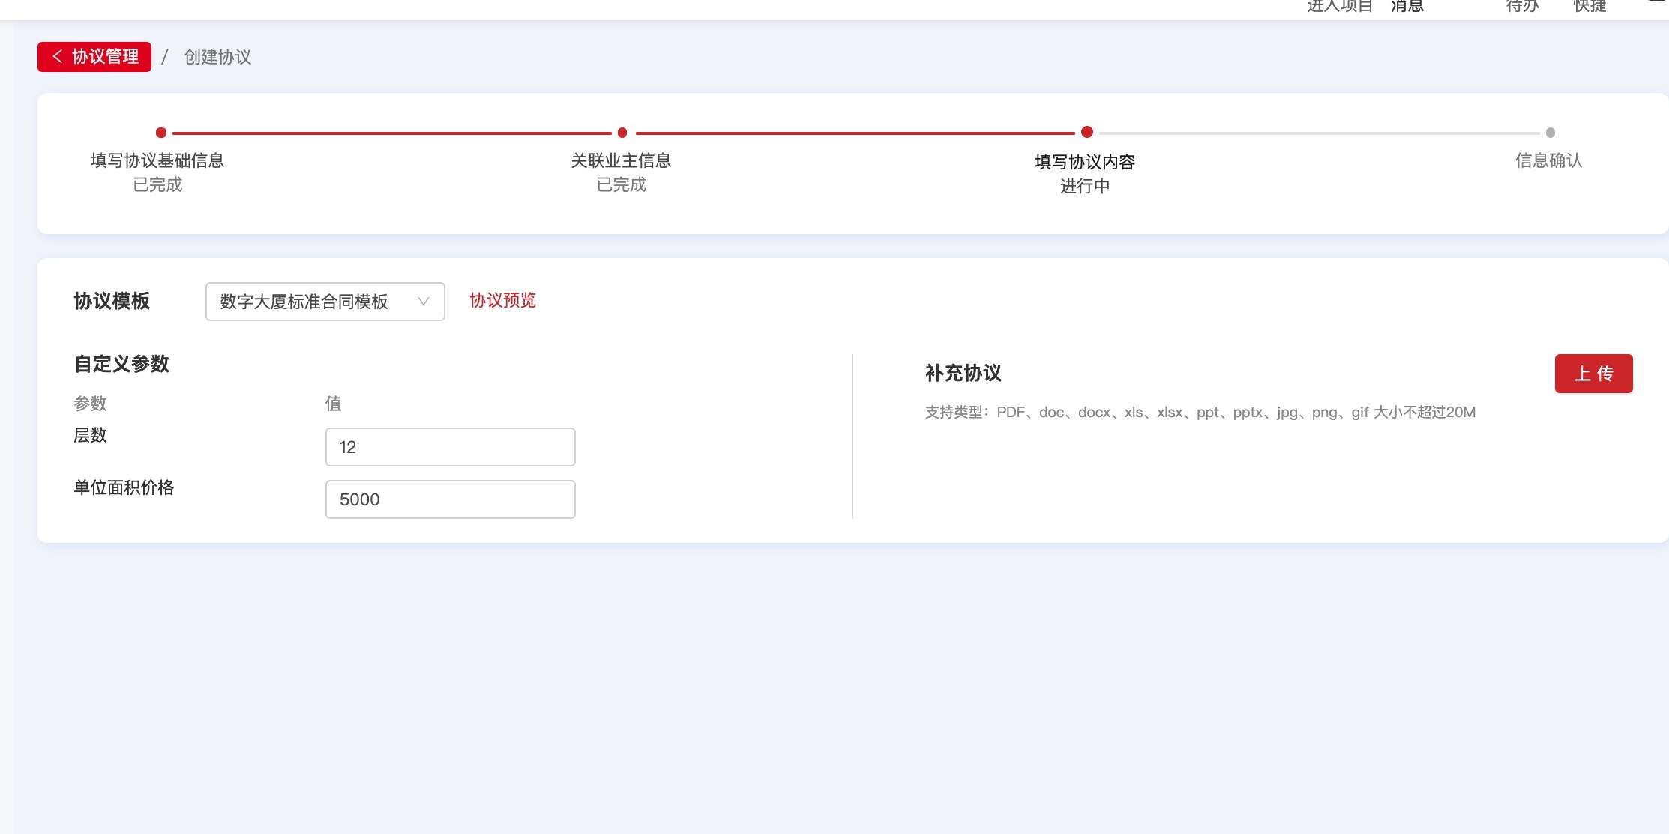Click the 层数 value input field
1669x834 pixels.
tap(450, 447)
